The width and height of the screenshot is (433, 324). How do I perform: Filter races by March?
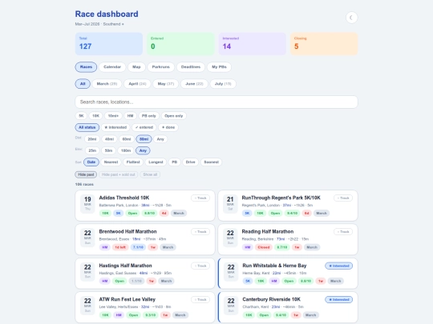107,84
